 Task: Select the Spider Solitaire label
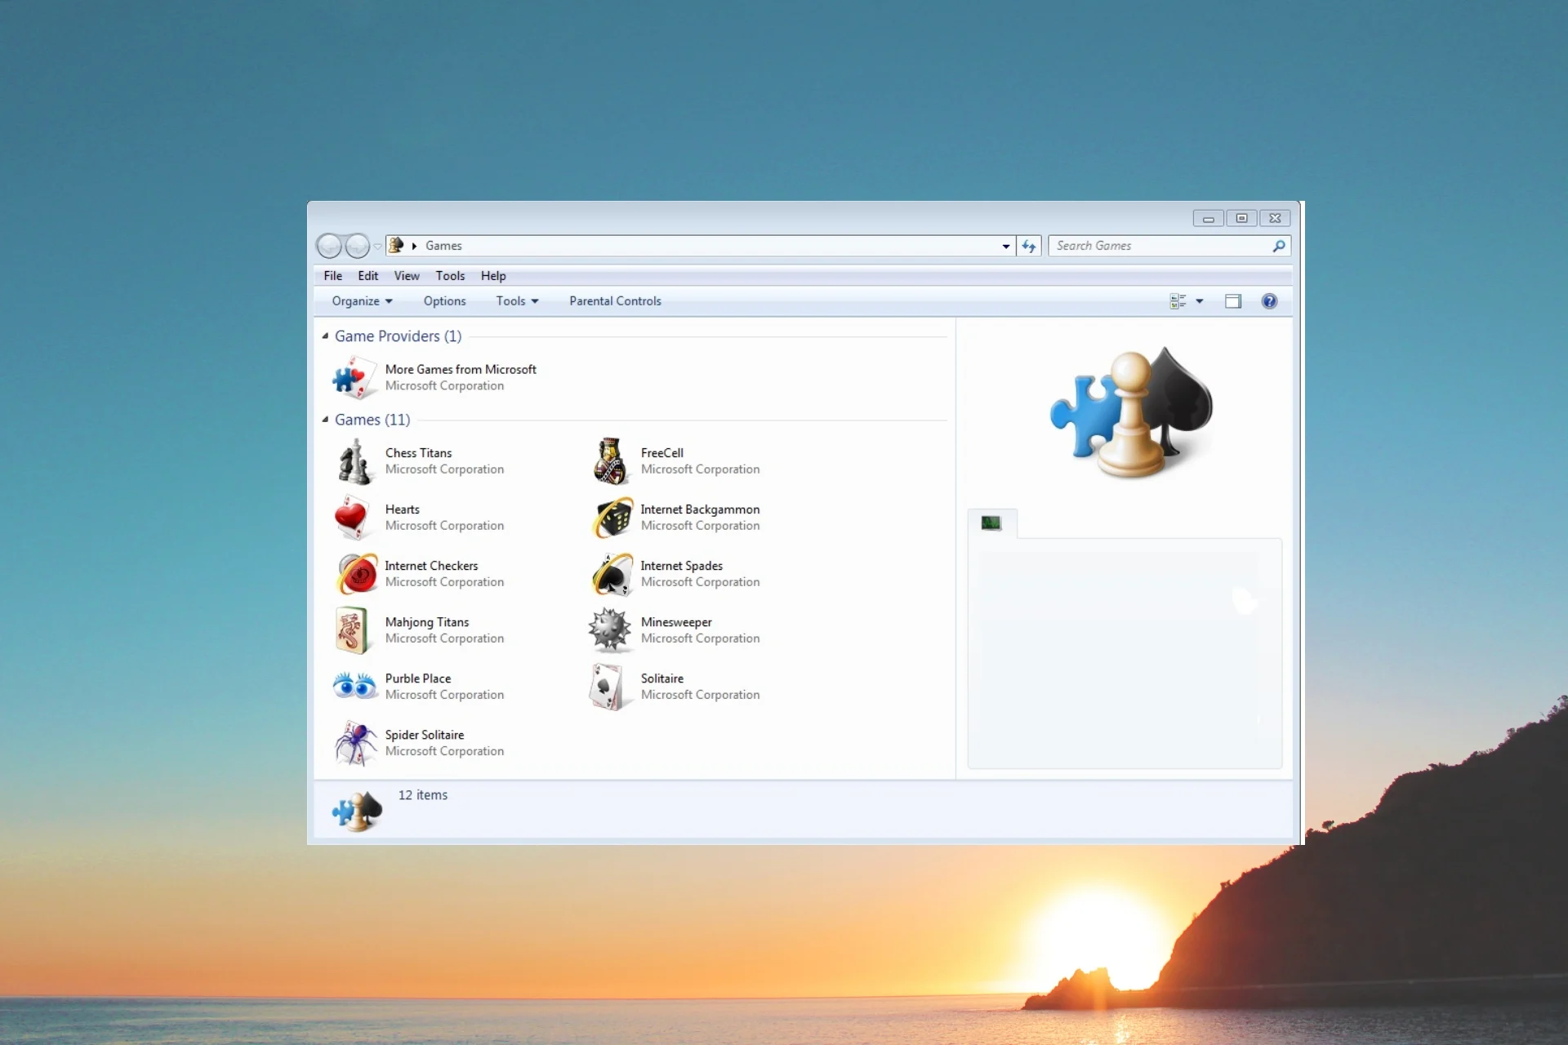tap(425, 735)
